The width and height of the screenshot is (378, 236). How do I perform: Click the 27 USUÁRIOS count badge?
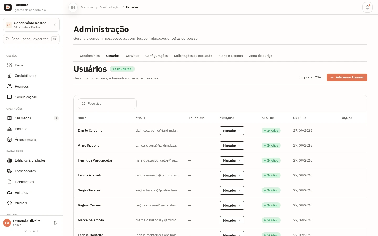(122, 69)
